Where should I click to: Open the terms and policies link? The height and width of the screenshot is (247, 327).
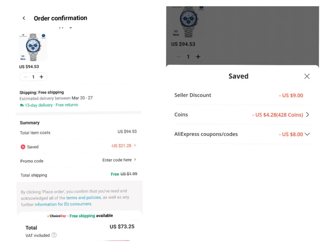click(83, 198)
